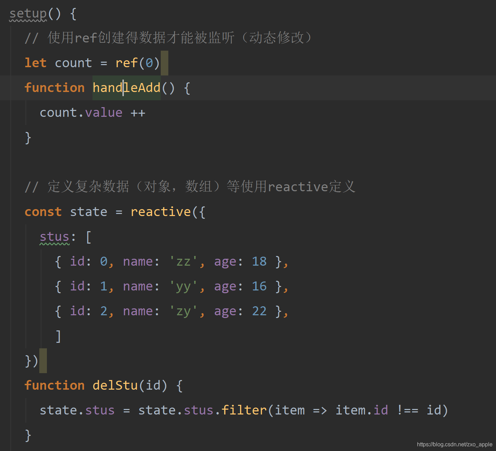Click the age value 16
496x451 pixels.
[x=259, y=286]
